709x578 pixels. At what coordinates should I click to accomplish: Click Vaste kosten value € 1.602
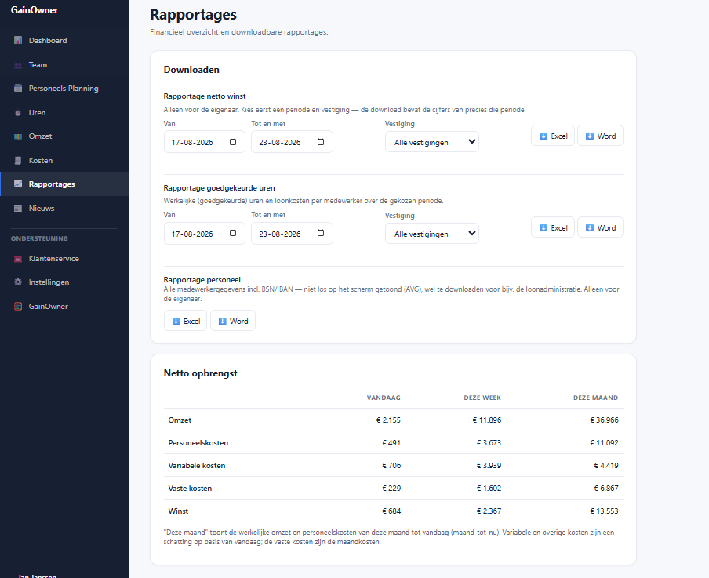point(489,488)
